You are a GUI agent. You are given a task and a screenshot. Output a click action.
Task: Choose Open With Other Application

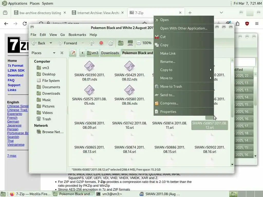[184, 28]
